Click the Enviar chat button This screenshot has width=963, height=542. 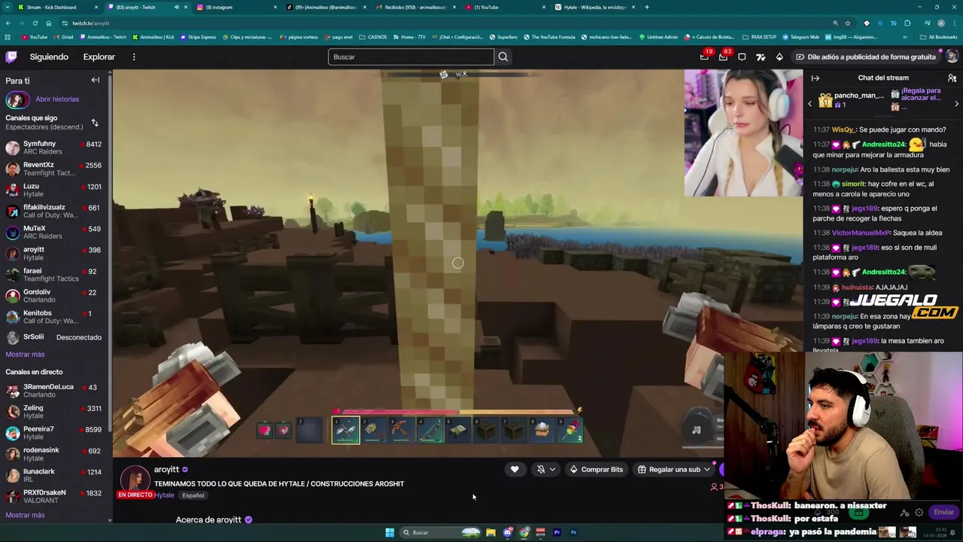943,512
